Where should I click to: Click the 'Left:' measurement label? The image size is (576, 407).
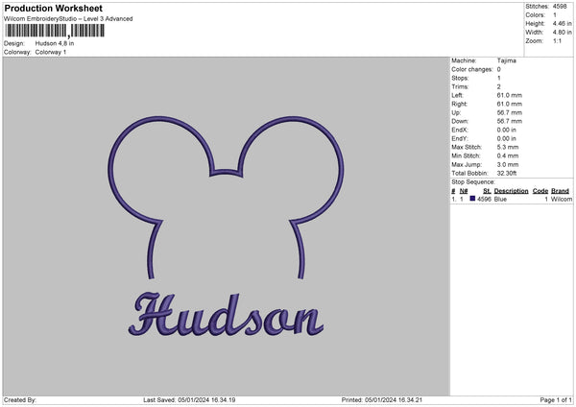pyautogui.click(x=457, y=95)
